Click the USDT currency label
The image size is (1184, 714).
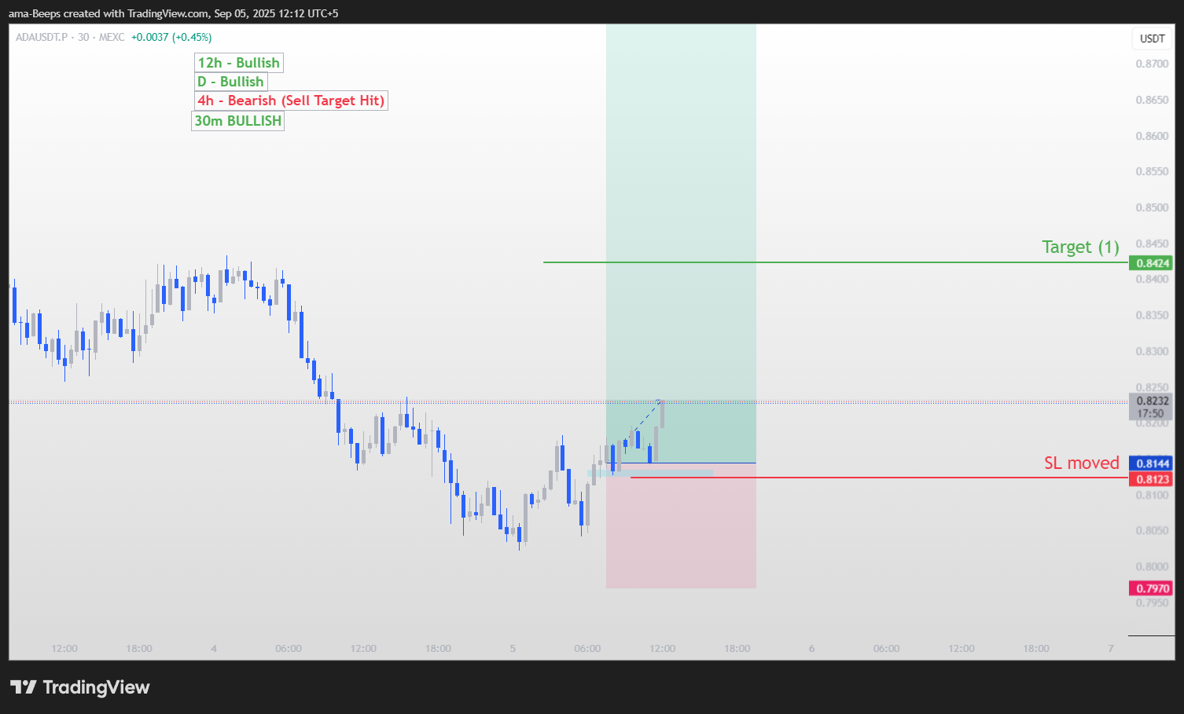pos(1153,38)
